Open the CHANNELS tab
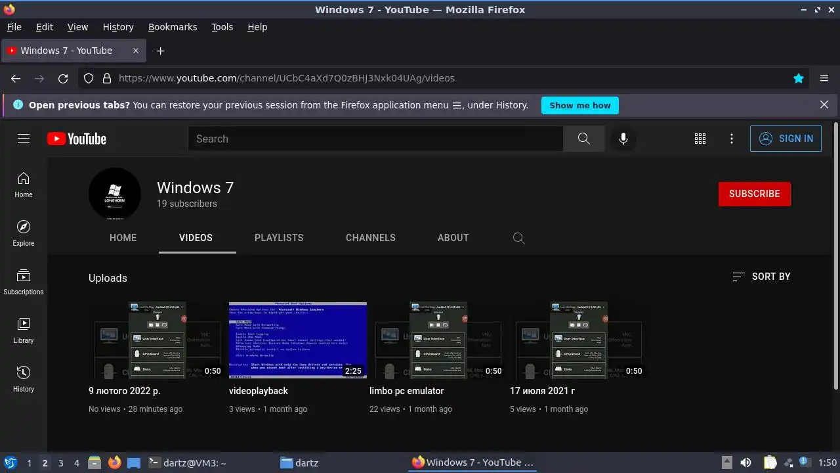This screenshot has width=840, height=473. point(371,238)
